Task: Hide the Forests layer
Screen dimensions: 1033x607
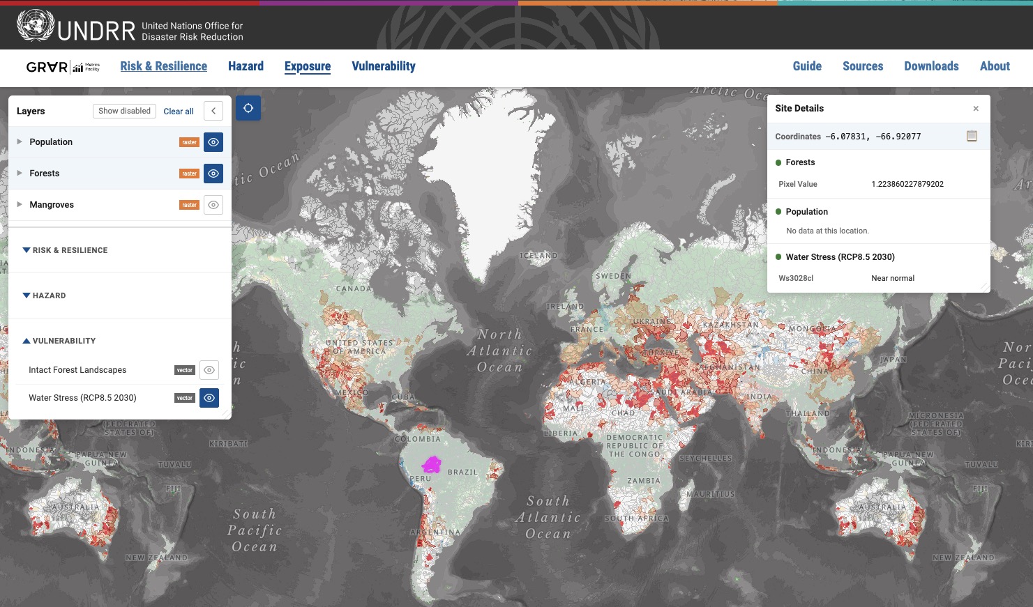Action: click(x=213, y=174)
